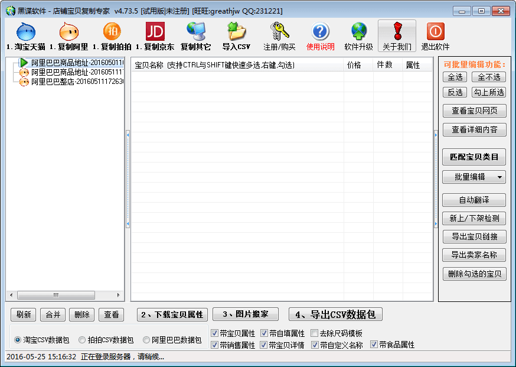Click the 复制阿里 toolbar icon
Image resolution: width=516 pixels, height=367 pixels.
click(x=68, y=32)
